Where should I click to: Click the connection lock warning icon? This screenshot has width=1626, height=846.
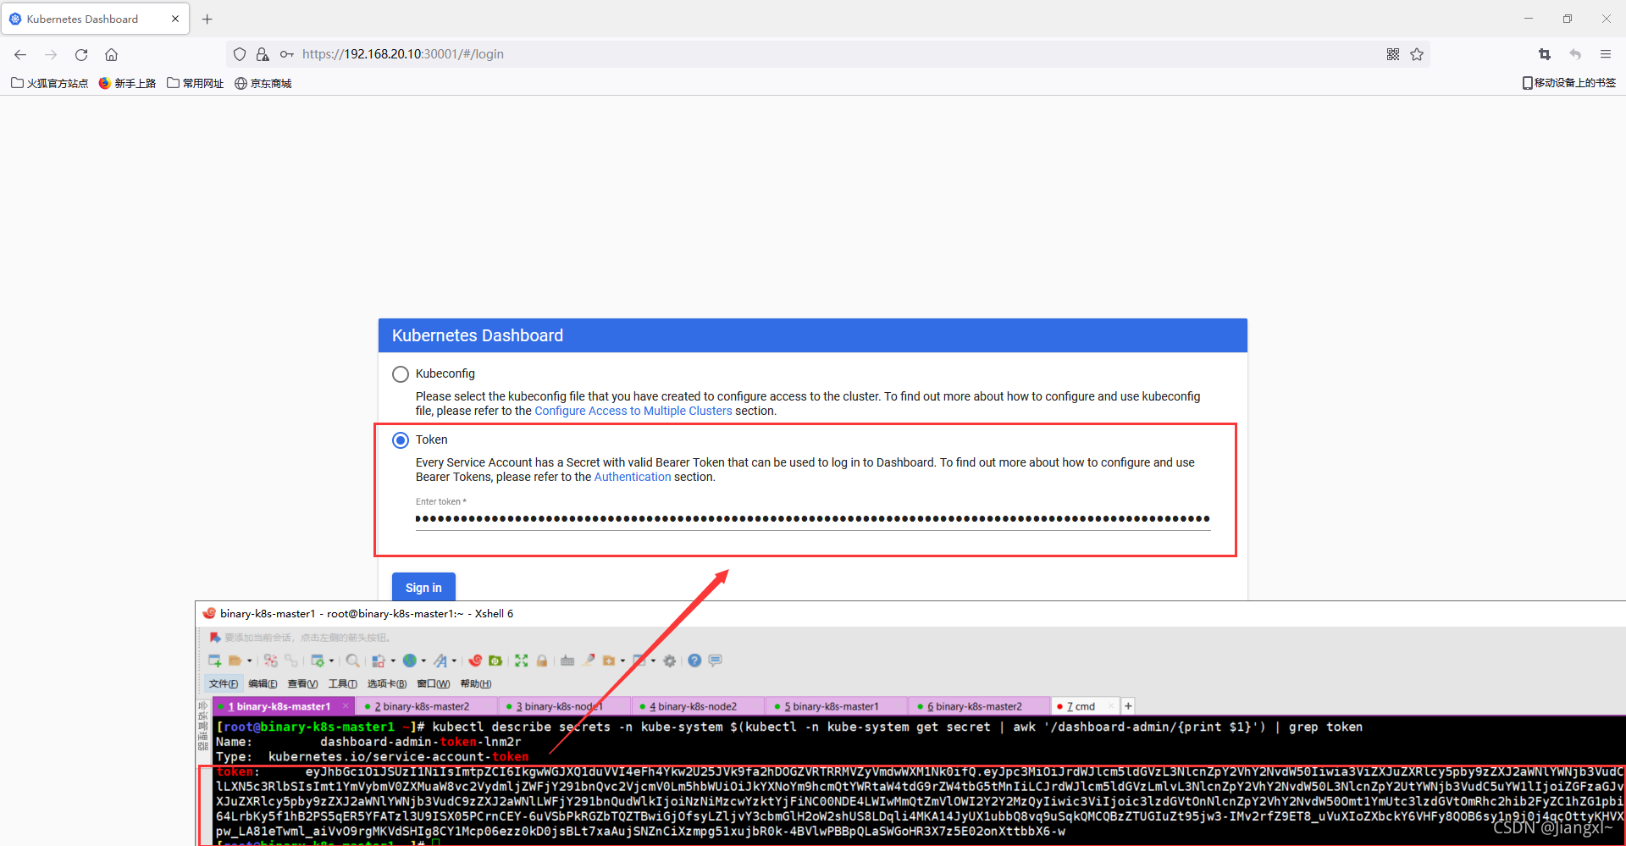263,54
